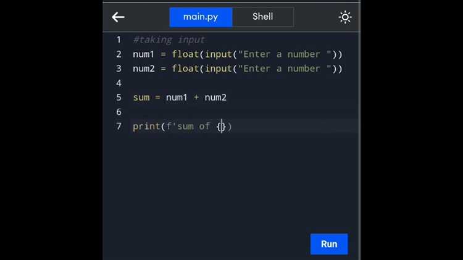The width and height of the screenshot is (463, 260).
Task: Go back using the left arrow
Action: click(x=118, y=17)
